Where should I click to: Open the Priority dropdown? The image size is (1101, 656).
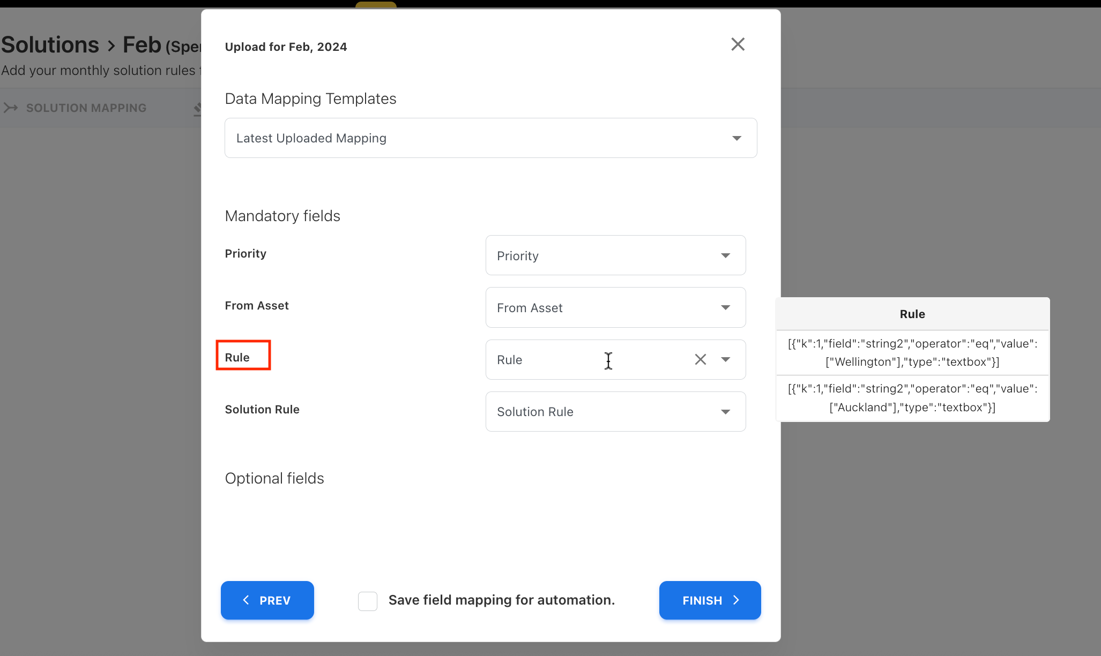615,255
